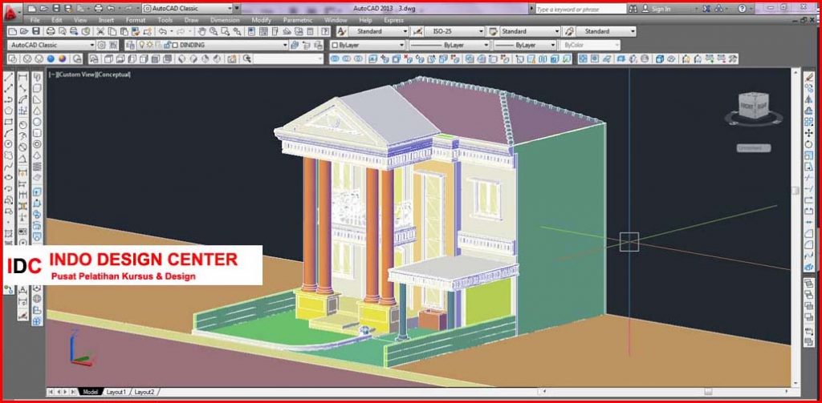Click the Mirror tool in Modify toolbar
Image resolution: width=822 pixels, height=403 pixels.
tap(809, 99)
